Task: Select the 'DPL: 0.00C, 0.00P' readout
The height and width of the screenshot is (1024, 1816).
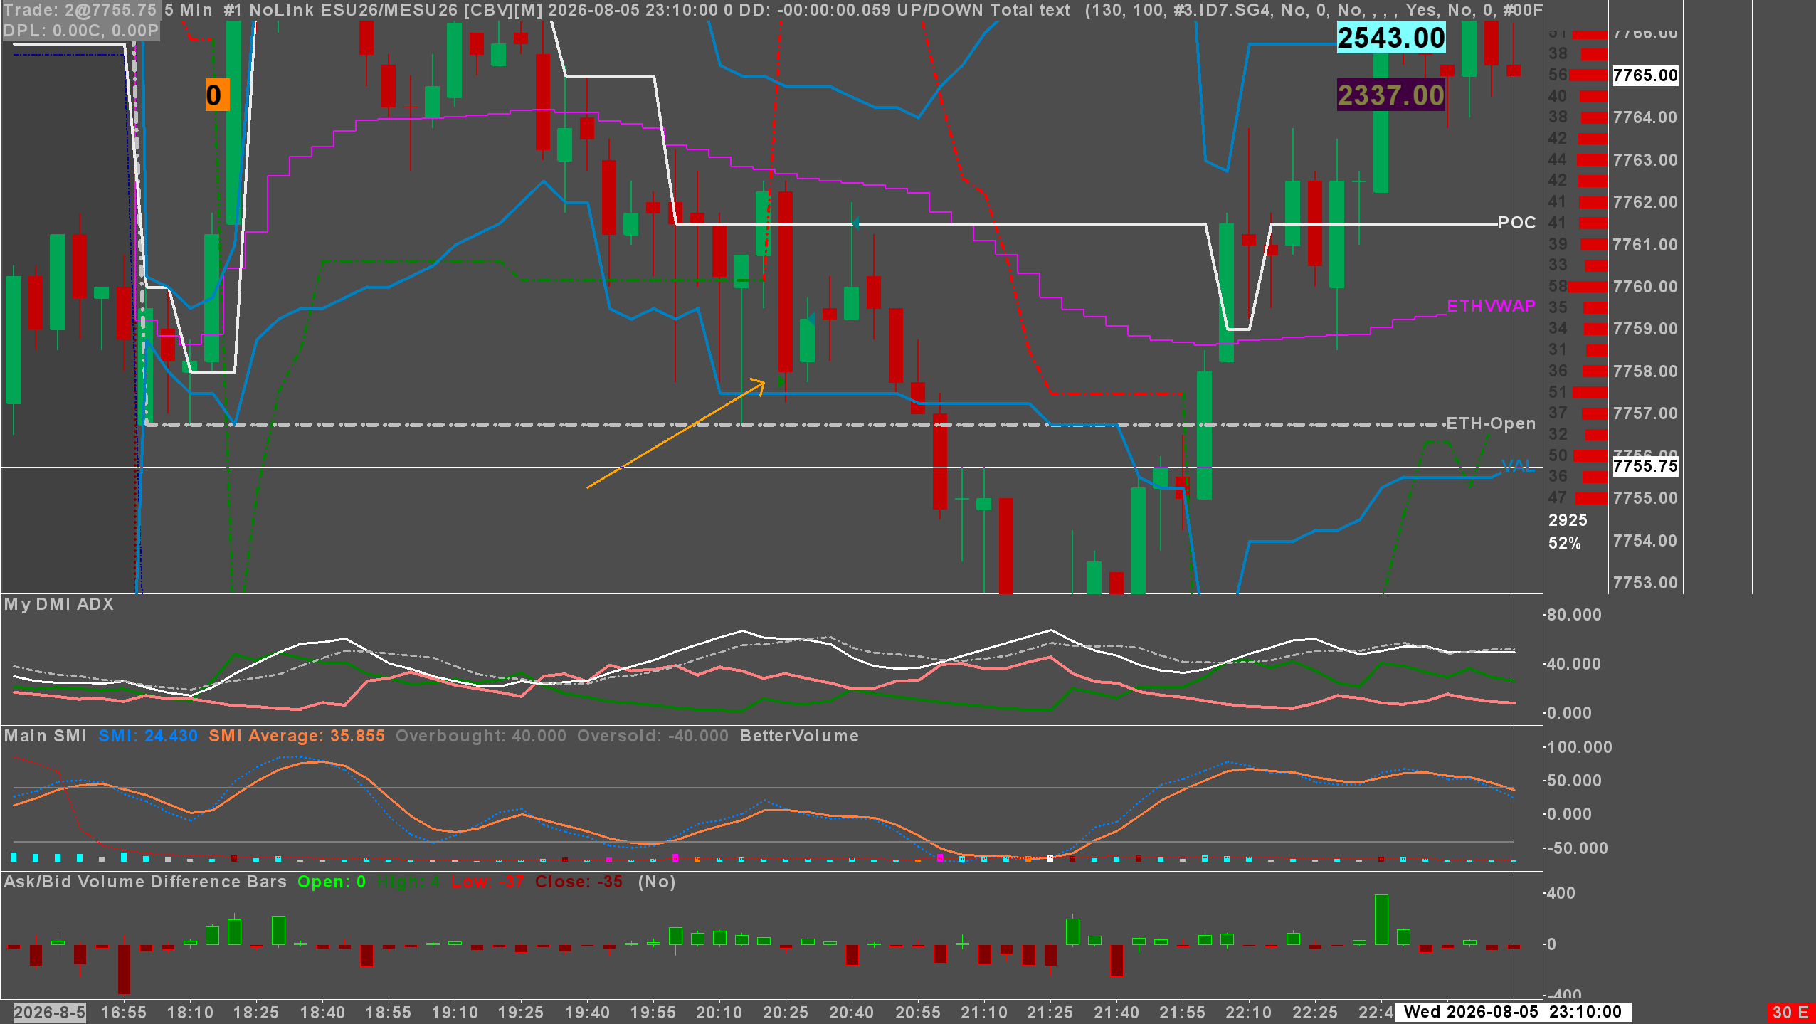Action: click(x=81, y=31)
